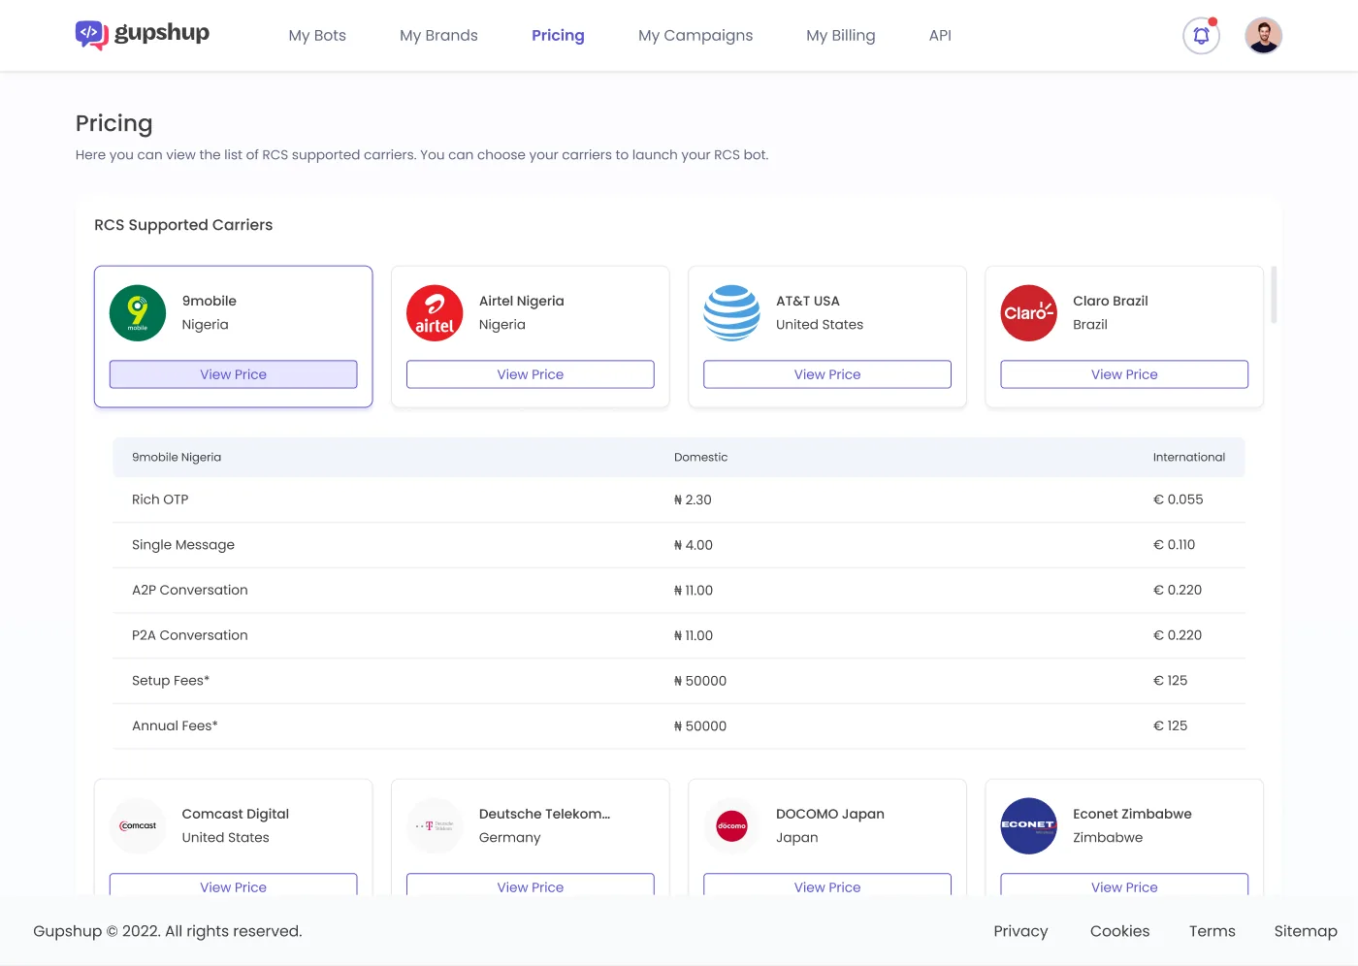The image size is (1358, 966).
Task: Click the Deutsche Telekom logo
Action: [435, 826]
